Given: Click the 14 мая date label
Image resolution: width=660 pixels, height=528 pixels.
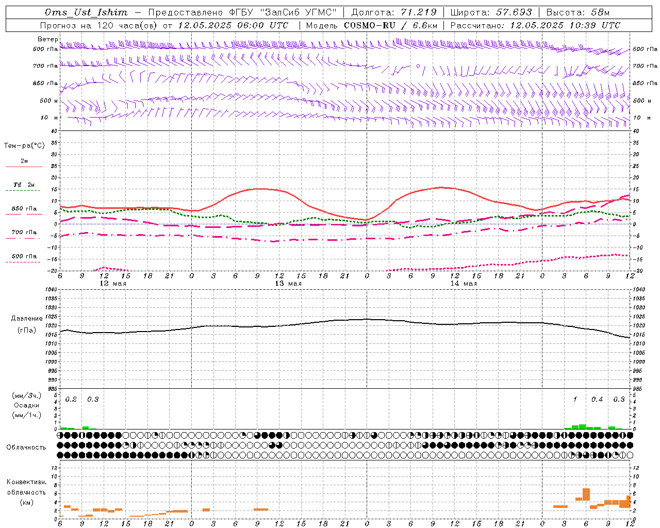Looking at the screenshot, I should (x=464, y=284).
